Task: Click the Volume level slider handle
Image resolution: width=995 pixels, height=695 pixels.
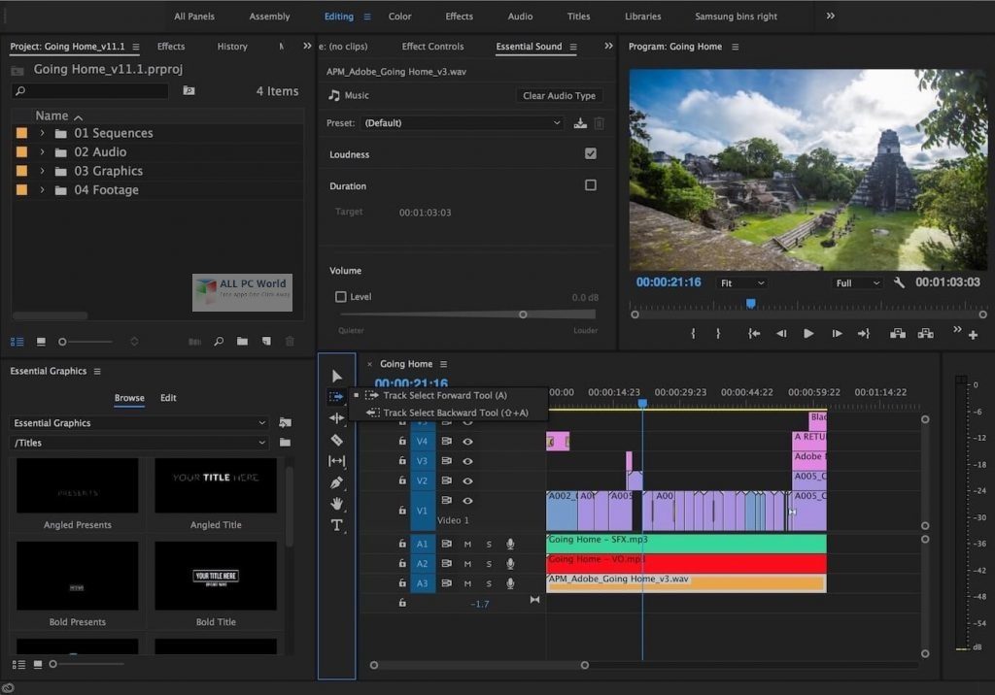Action: pyautogui.click(x=523, y=314)
